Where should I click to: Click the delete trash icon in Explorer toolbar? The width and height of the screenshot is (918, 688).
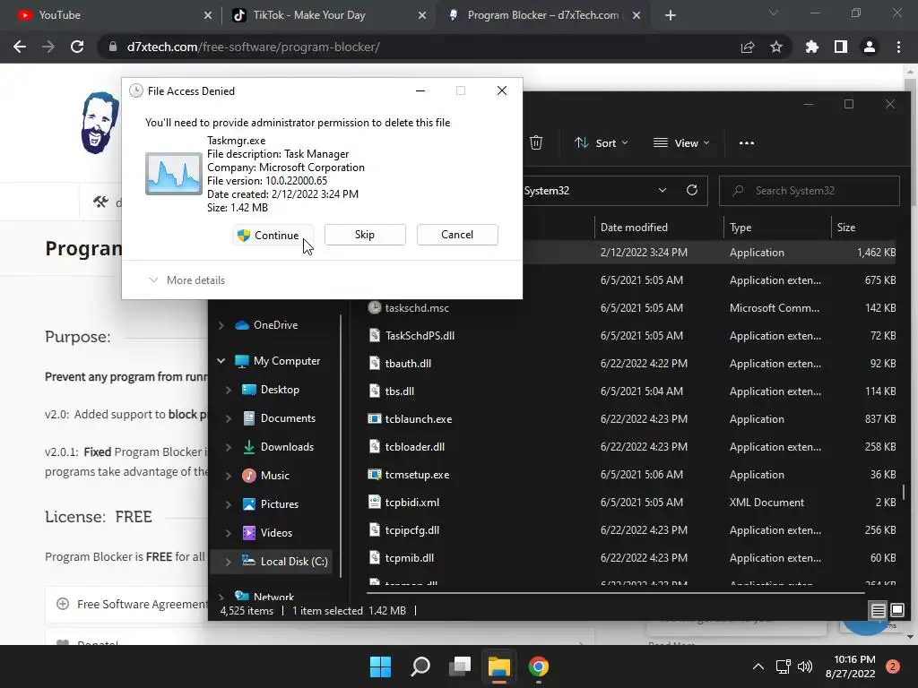click(x=536, y=142)
